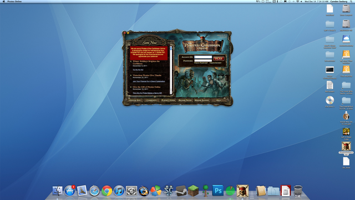The height and width of the screenshot is (200, 355).
Task: Open the colorful four-petal icon in Dock
Action: coord(156,191)
